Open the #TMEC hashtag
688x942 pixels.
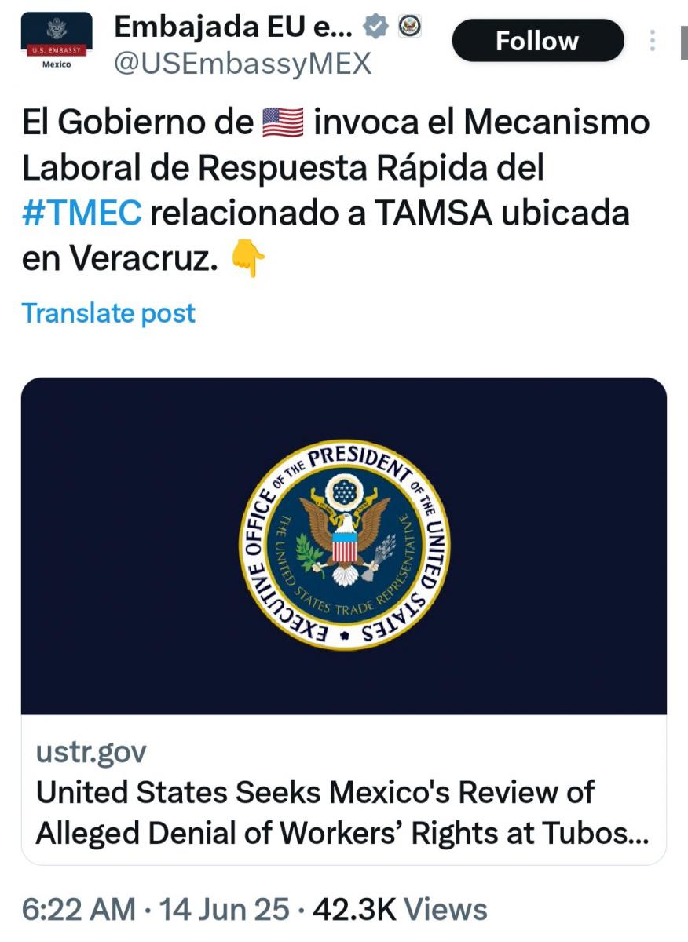pos(82,214)
